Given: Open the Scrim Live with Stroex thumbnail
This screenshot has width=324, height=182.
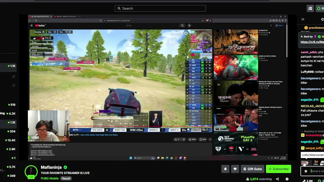Looking at the screenshot, I should [236, 67].
